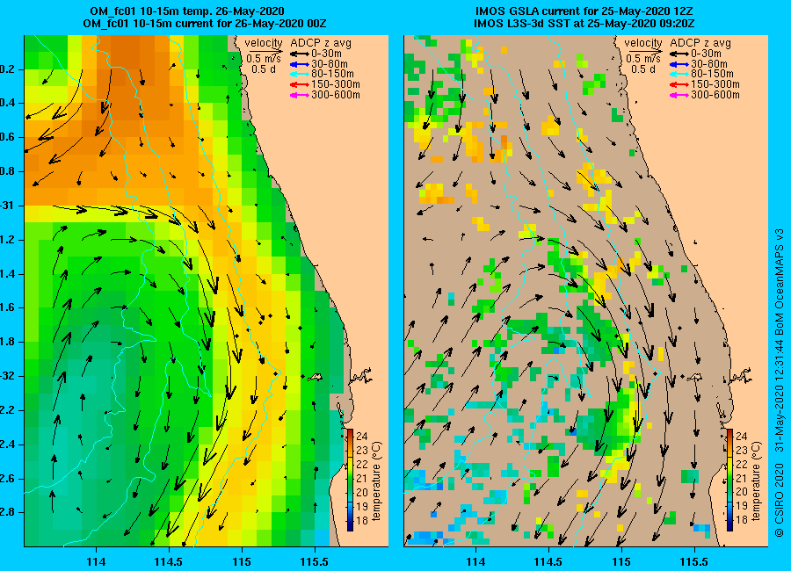Click the IMOS panel temperature color bar
This screenshot has width=791, height=571.
coord(730,480)
